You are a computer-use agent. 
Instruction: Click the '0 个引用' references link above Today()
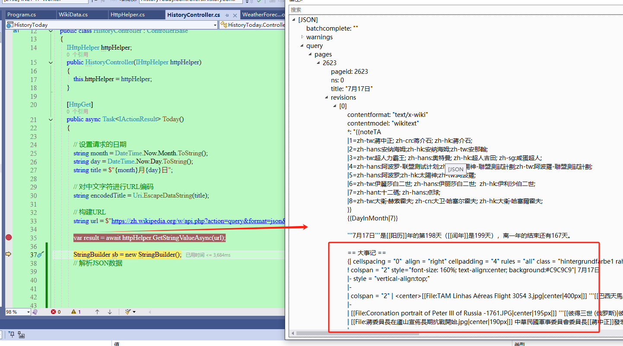click(x=78, y=111)
